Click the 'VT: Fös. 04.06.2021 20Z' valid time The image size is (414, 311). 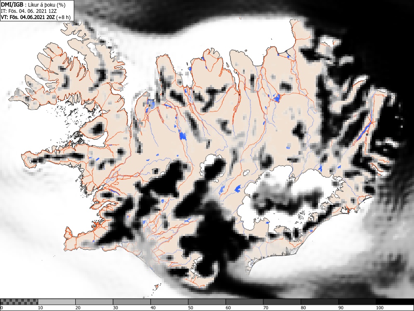pos(28,17)
